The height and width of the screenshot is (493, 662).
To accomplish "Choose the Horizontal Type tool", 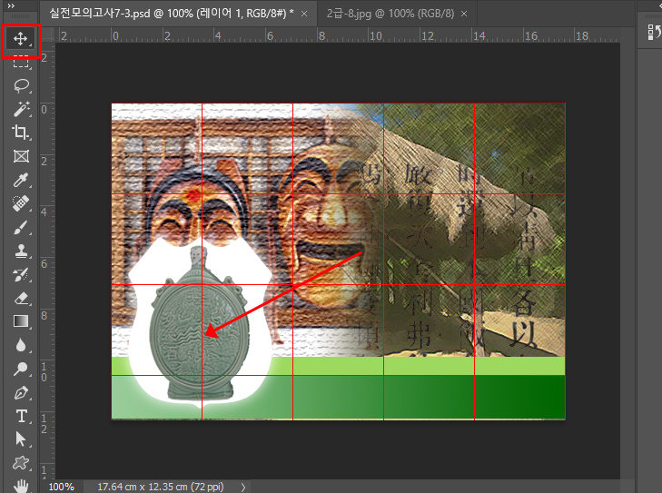I will (x=20, y=416).
